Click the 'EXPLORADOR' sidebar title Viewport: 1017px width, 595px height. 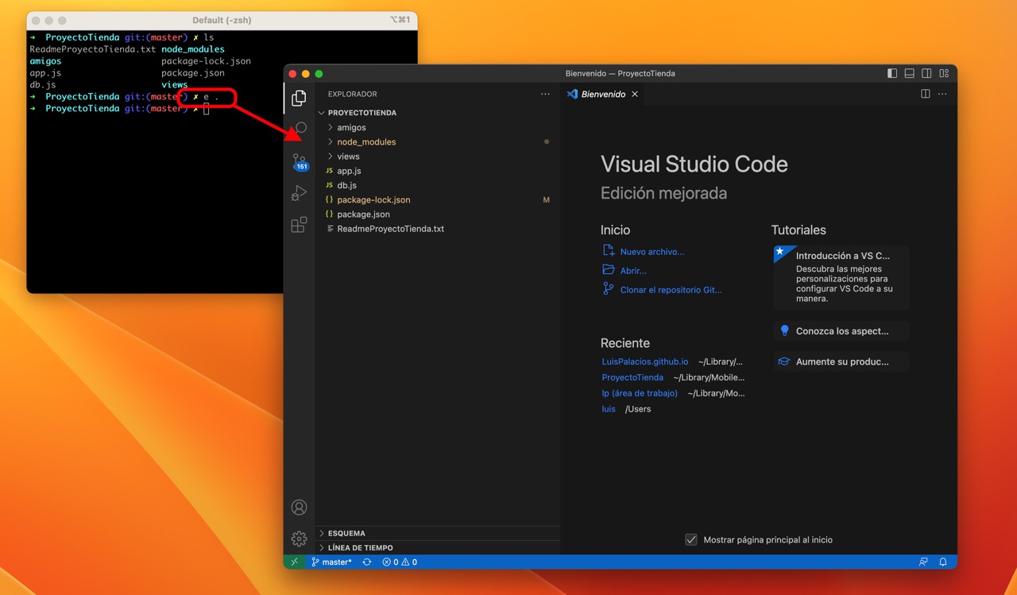coord(353,94)
